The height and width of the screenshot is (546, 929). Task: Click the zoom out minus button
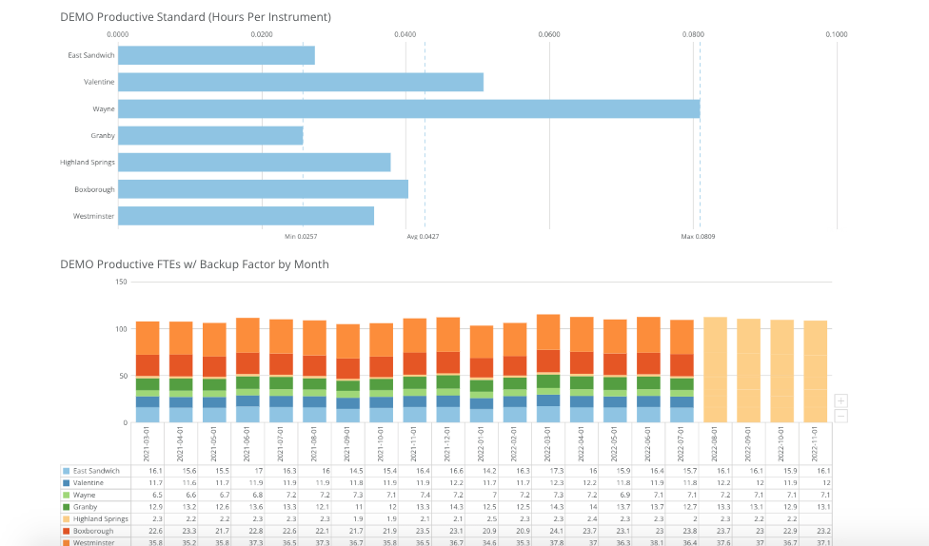[840, 416]
